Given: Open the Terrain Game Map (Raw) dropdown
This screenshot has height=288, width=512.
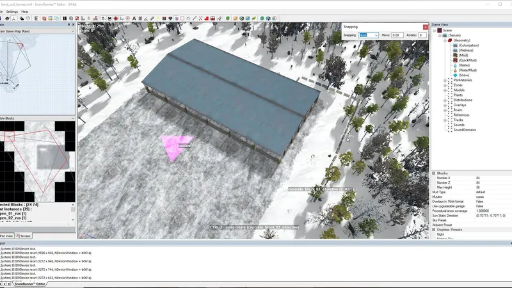Looking at the screenshot, I should click(72, 31).
